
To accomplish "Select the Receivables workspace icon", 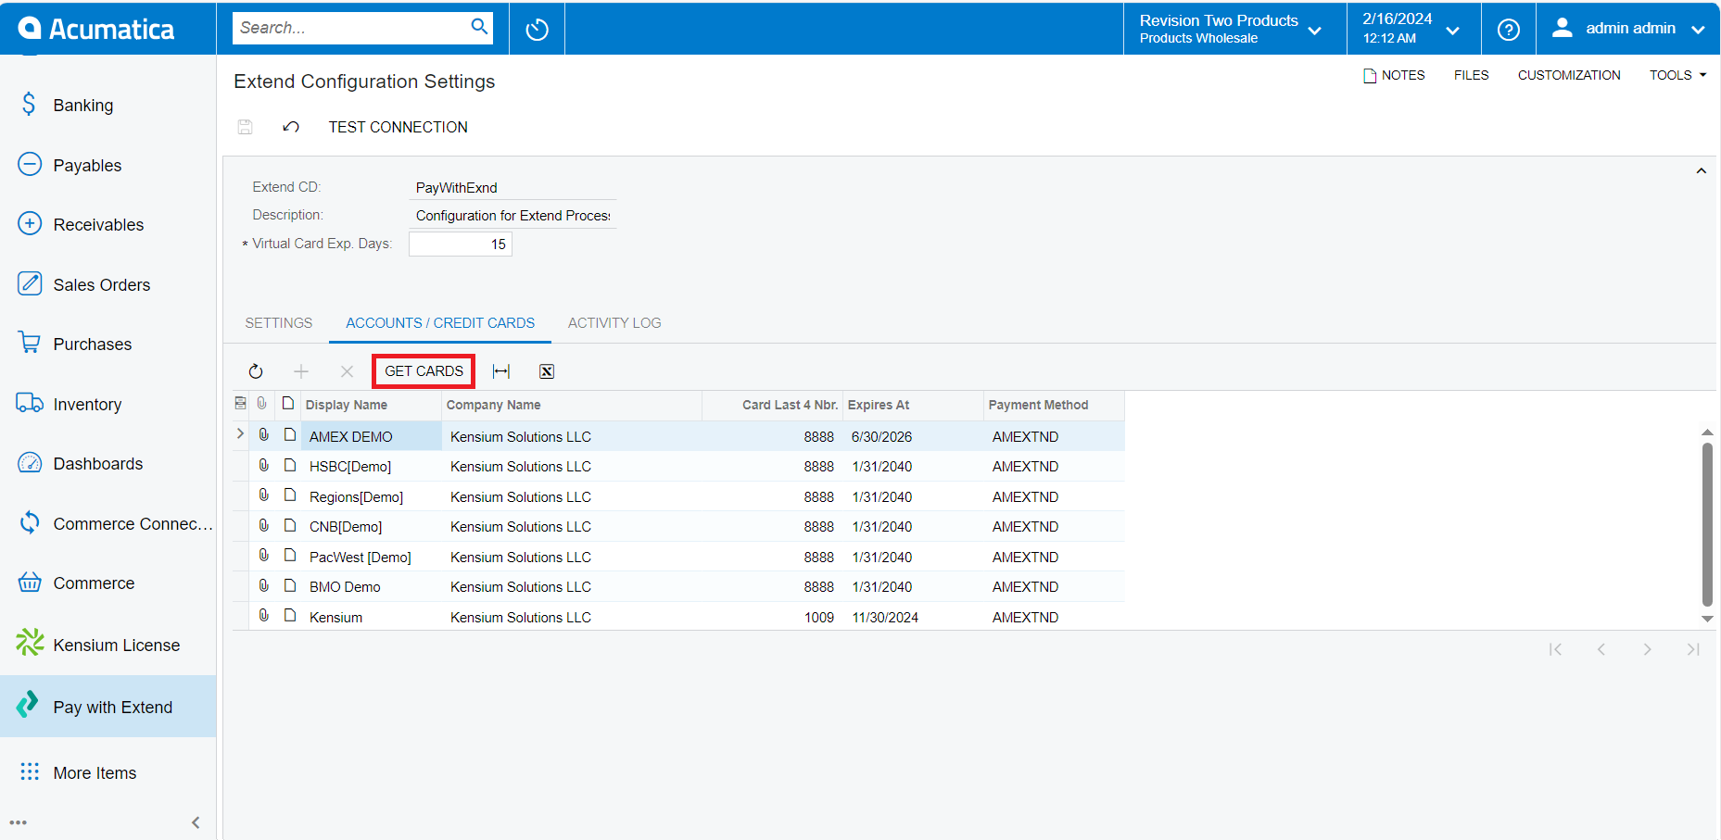I will pyautogui.click(x=29, y=223).
